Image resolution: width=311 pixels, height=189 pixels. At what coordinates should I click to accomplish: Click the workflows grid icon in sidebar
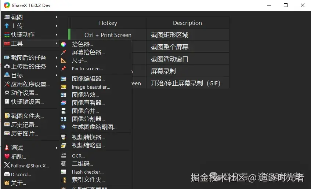click(7, 35)
